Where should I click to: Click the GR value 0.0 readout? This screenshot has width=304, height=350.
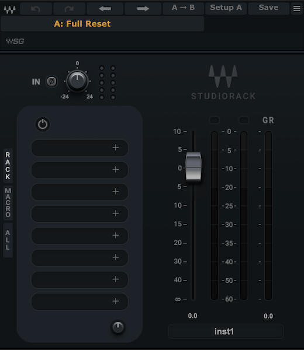pos(268,316)
